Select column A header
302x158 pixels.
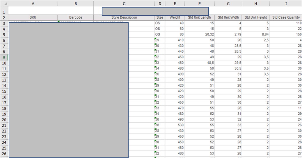pyautogui.click(x=33, y=3)
